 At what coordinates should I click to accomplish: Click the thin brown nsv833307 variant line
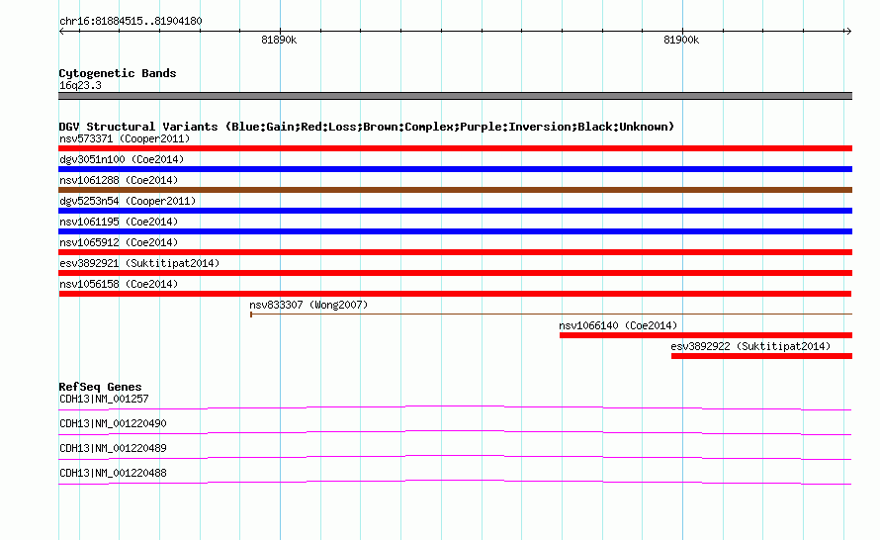551,315
